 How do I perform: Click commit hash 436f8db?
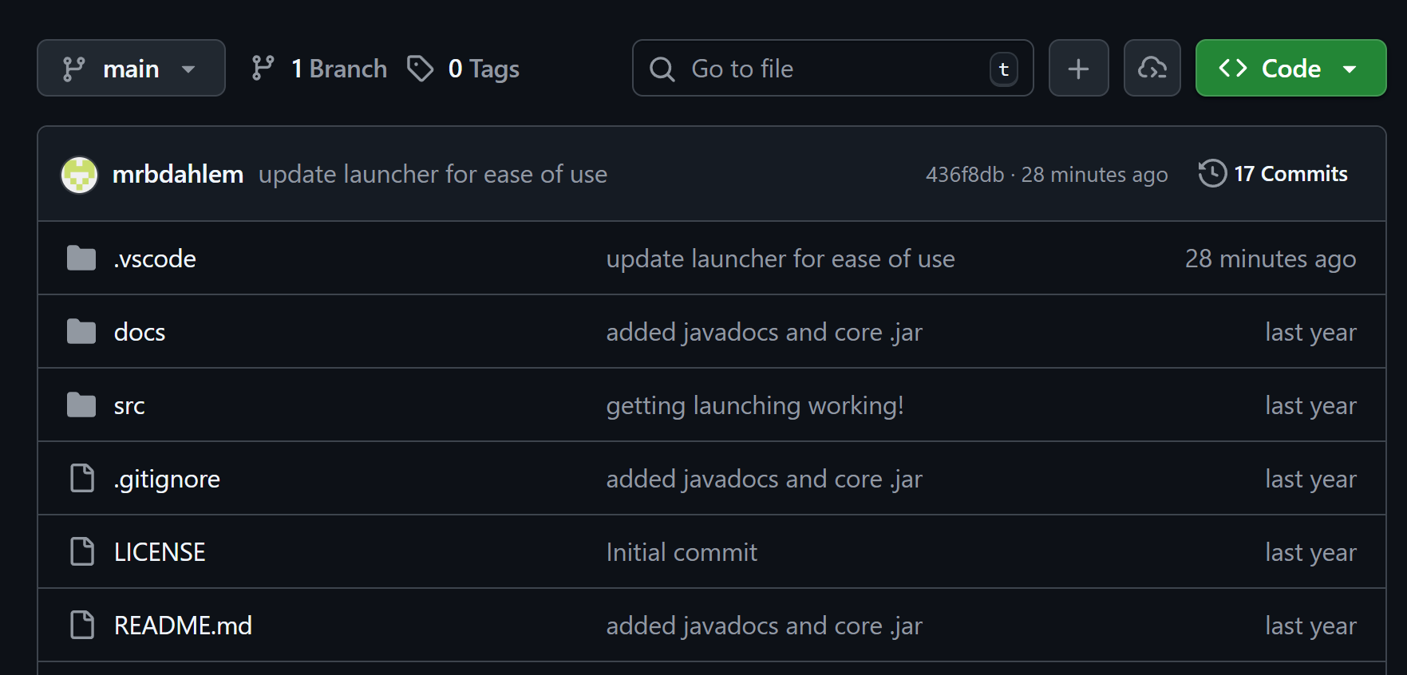[964, 174]
